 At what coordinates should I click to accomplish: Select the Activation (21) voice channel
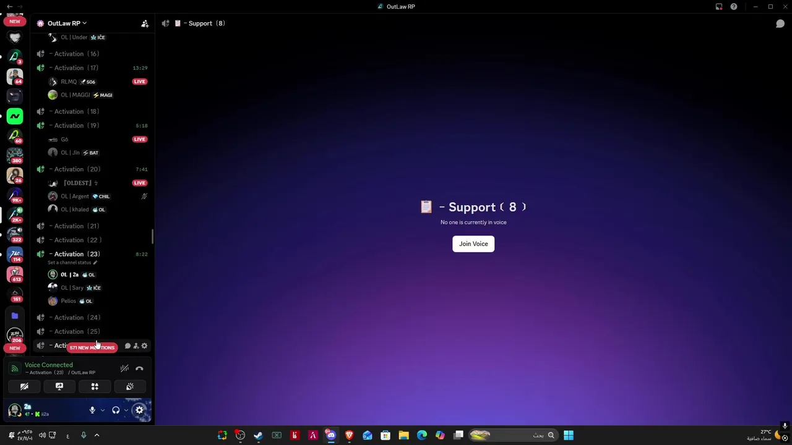click(x=92, y=226)
